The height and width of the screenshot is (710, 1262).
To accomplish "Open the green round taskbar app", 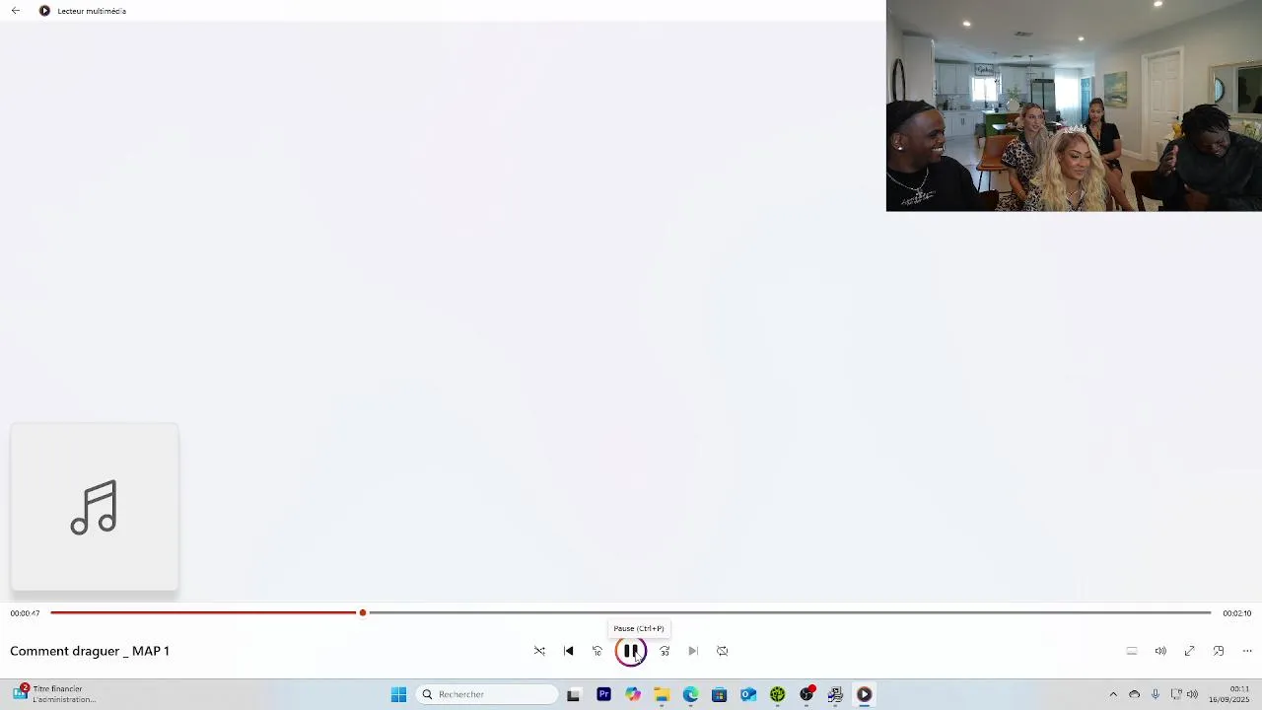I will (x=778, y=694).
